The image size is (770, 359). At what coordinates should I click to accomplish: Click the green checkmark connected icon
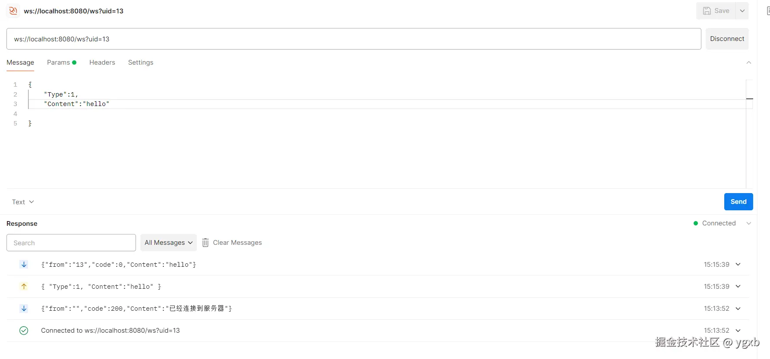click(x=24, y=331)
